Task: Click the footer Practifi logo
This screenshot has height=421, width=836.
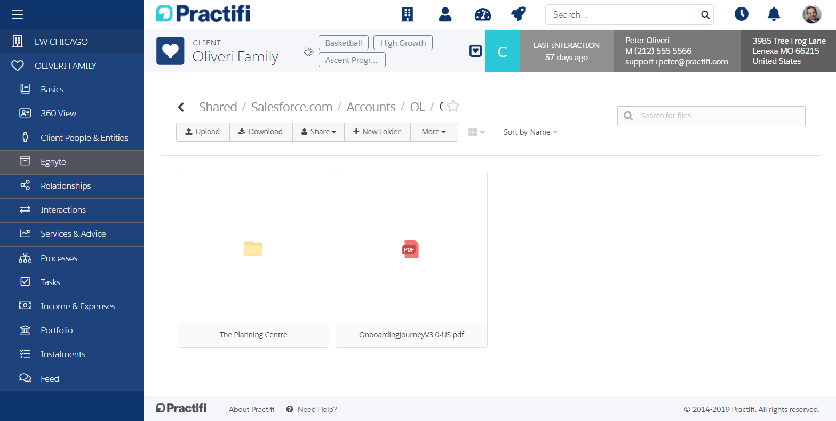Action: [x=181, y=408]
